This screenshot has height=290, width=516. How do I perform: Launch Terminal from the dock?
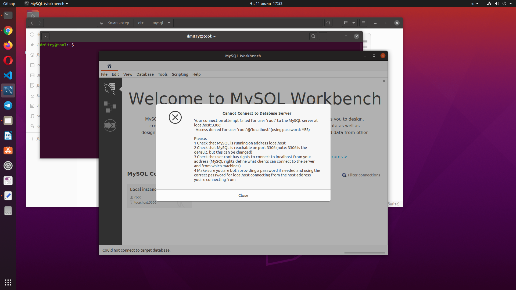click(8, 15)
